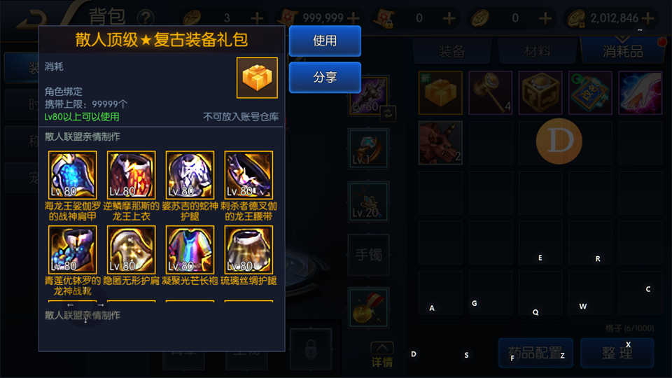Screen dimensions: 672x378
Task: Select the 凝聚光芒长袍 rainbow robe icon
Action: click(190, 250)
